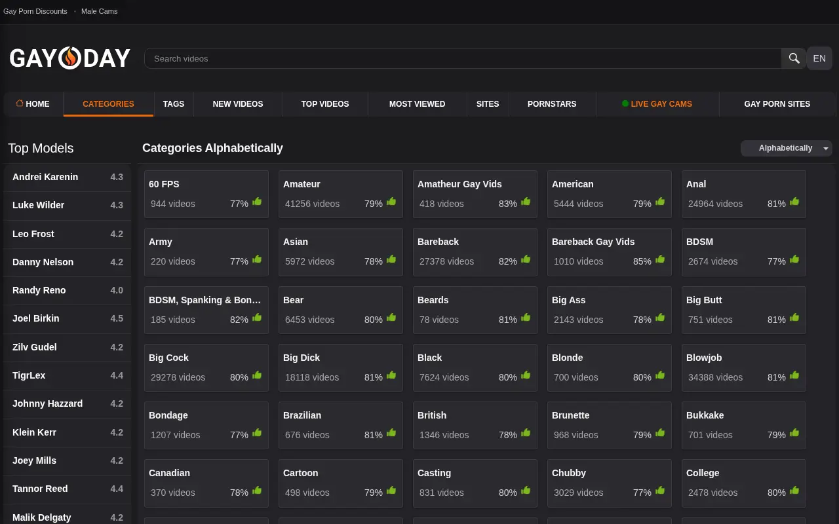Viewport: 839px width, 524px height.
Task: Focus the Search videos input field
Action: [463, 58]
